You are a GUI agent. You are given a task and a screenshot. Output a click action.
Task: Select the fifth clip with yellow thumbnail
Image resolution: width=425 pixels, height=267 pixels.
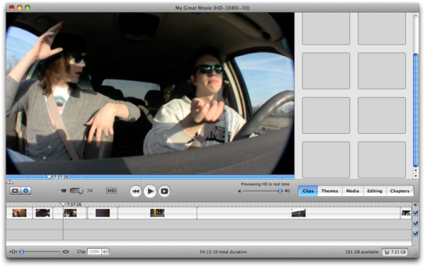(x=157, y=213)
